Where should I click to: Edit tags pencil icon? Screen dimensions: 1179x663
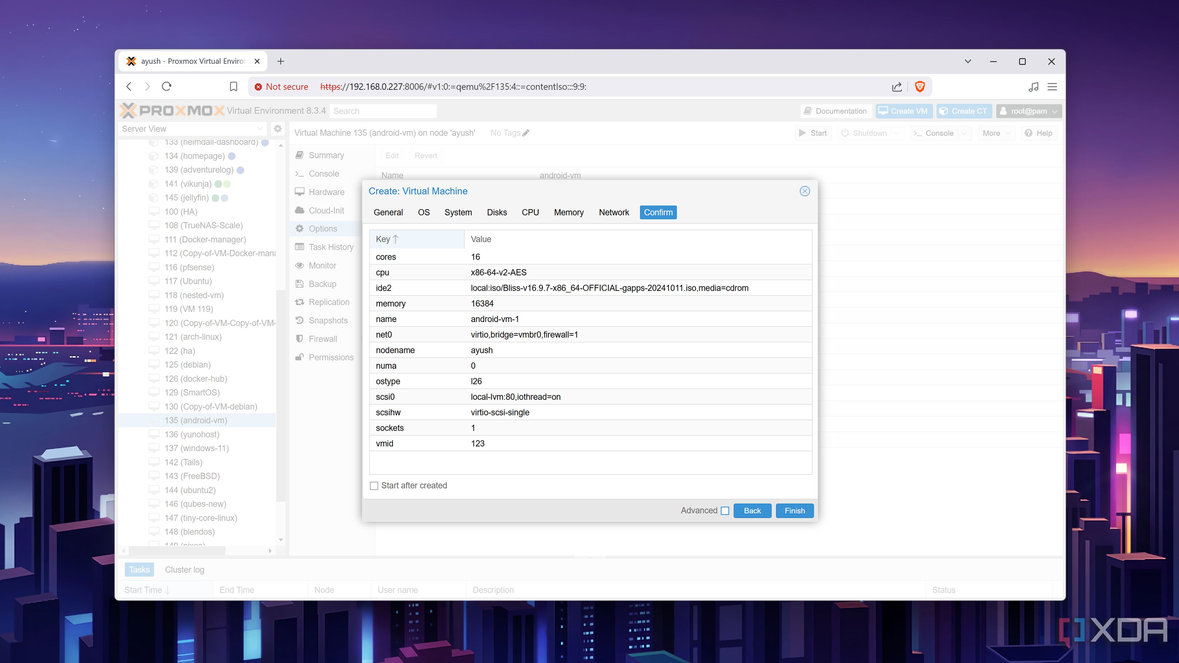point(526,133)
